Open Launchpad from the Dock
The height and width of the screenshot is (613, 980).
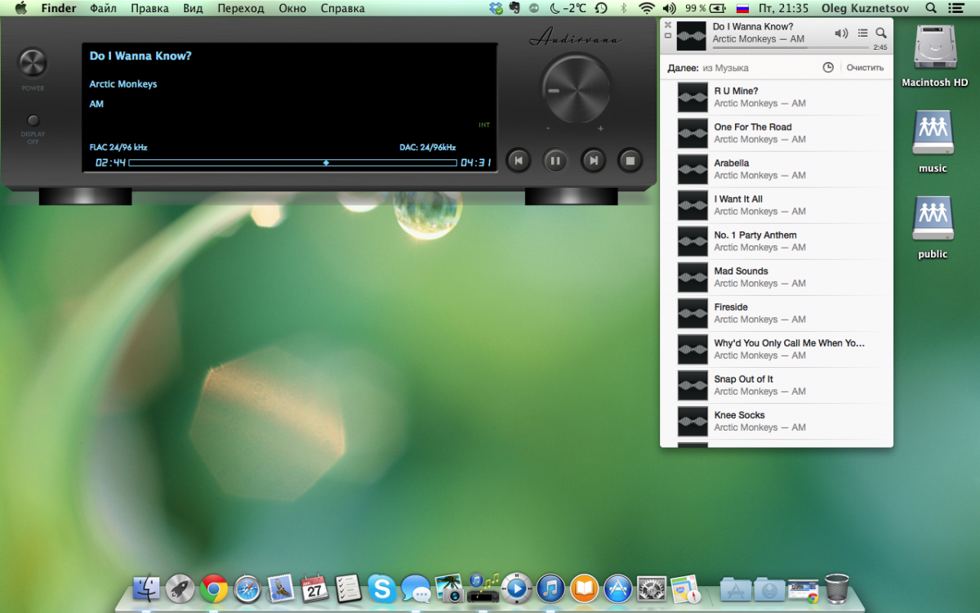pos(180,588)
